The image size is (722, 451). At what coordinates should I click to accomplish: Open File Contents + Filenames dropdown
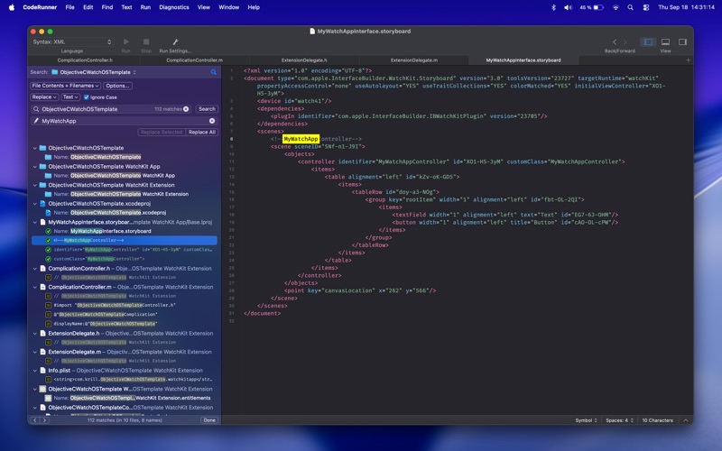65,86
